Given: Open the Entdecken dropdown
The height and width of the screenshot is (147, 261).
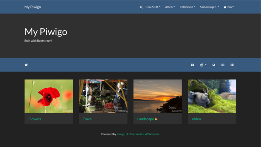Looking at the screenshot, I should click(187, 7).
